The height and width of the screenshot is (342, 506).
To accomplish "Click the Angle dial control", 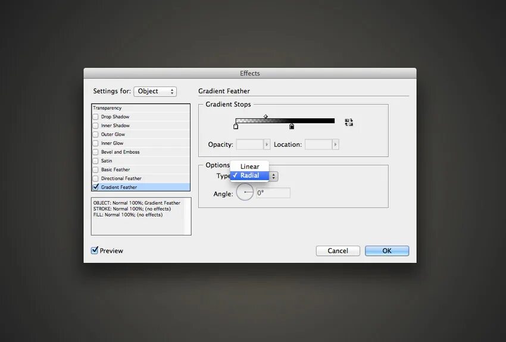I will [245, 192].
